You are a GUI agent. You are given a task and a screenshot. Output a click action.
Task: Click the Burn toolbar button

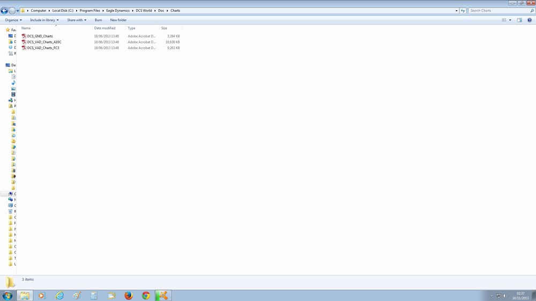click(98, 20)
